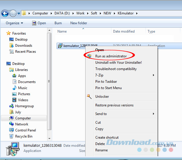This screenshot has width=182, height=160.
Task: Sort by the Name column header
Action: pyautogui.click(x=62, y=31)
